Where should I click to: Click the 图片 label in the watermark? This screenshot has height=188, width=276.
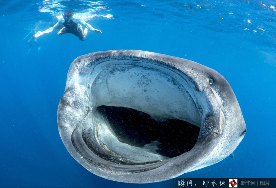point(265,183)
